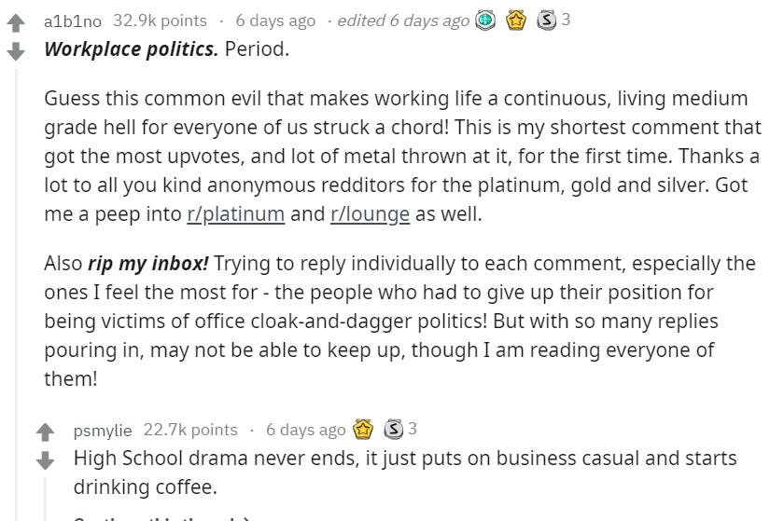Image resolution: width=784 pixels, height=521 pixels.
Task: Follow the r/lounge subreddit link
Action: [370, 214]
